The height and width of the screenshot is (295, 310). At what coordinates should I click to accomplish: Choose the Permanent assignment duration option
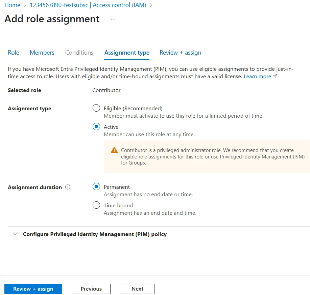(96, 187)
